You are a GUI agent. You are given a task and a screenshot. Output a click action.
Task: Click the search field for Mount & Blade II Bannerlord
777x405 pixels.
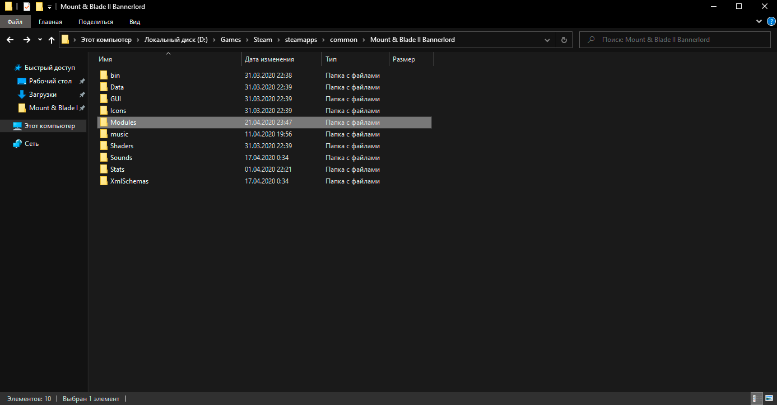point(674,40)
